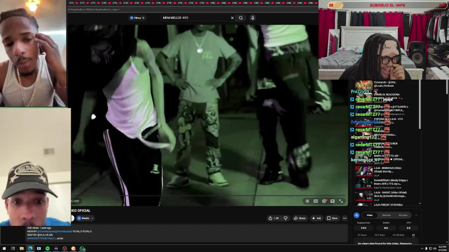Viewport: 449px width, 252px height.
Task: Show hidden system tray icons
Action: (x=422, y=249)
